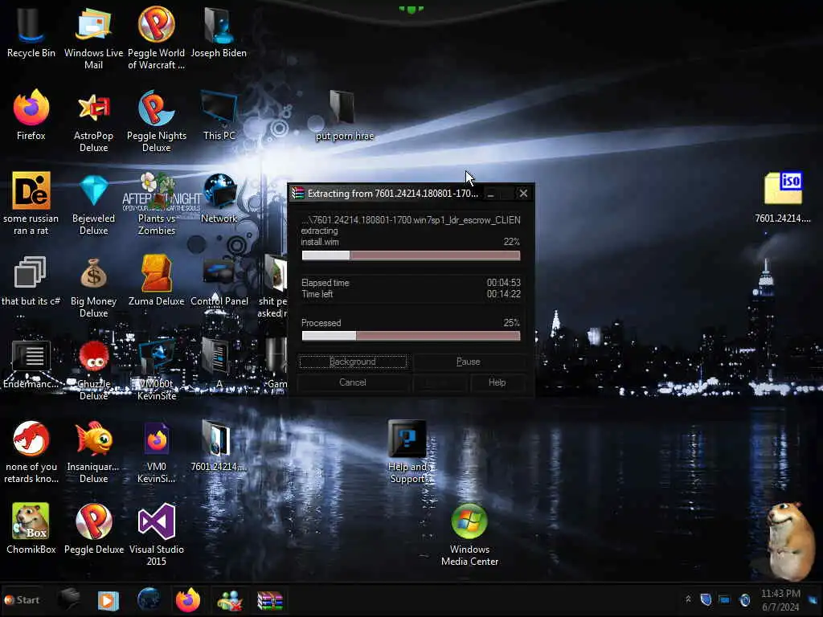Screen dimensions: 823x617
Task: Launch Firefox from the desktop
Action: pyautogui.click(x=31, y=116)
